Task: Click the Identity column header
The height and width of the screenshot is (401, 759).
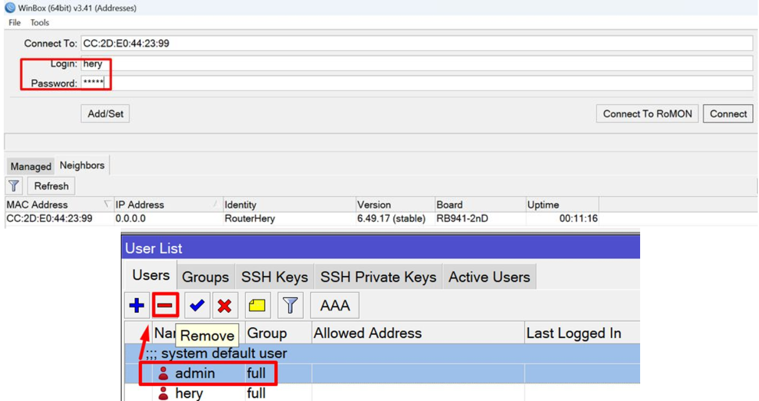Action: click(x=288, y=204)
